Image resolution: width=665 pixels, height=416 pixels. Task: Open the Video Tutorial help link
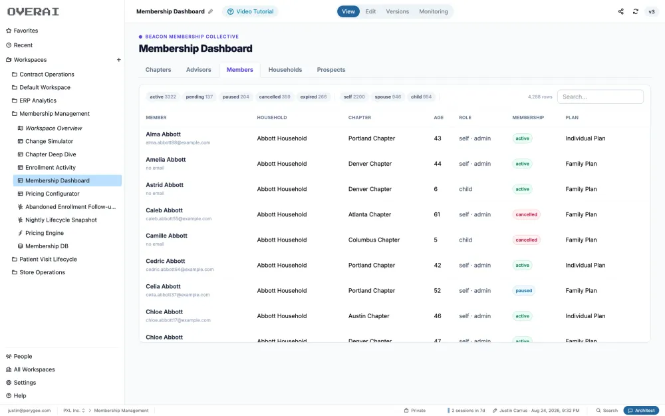click(x=250, y=11)
